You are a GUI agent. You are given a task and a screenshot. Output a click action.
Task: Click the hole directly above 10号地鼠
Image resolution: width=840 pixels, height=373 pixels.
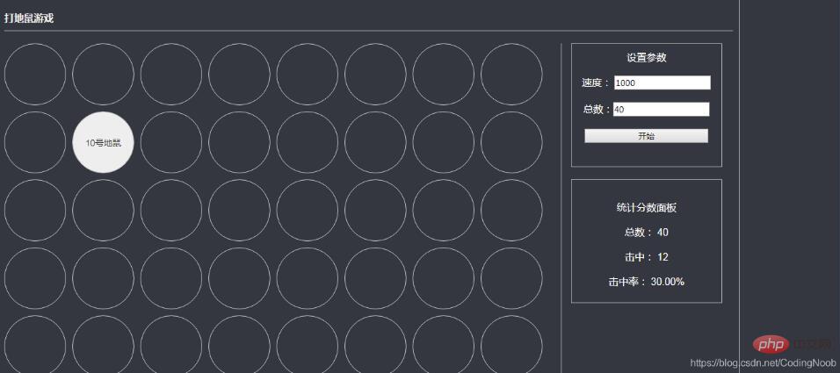coord(103,75)
